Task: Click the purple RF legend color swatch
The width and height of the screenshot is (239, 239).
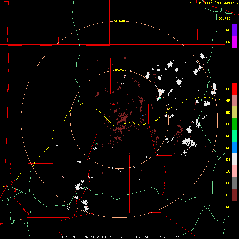Action: (x=234, y=30)
